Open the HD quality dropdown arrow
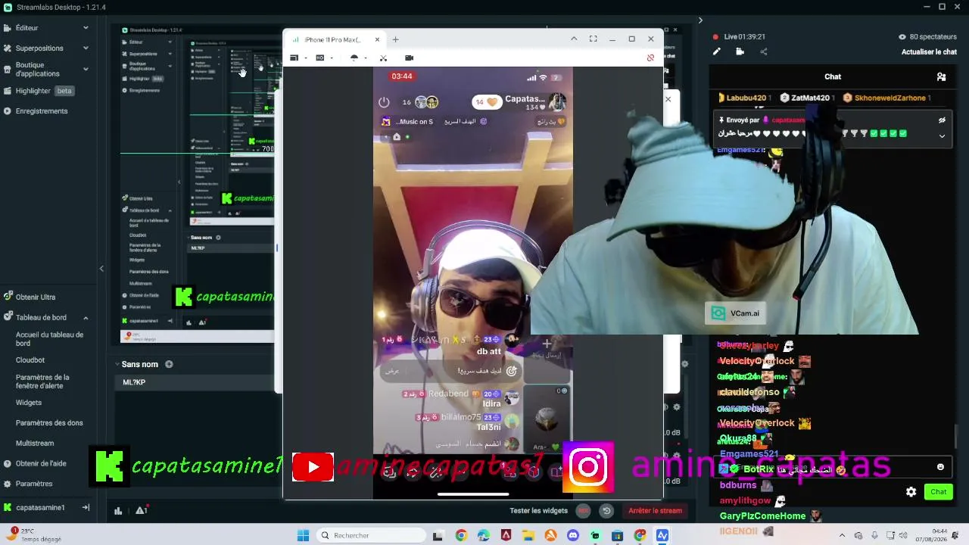 coord(332,58)
